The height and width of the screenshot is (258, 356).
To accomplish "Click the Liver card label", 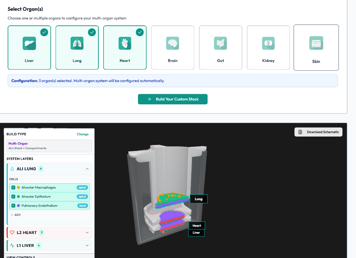I will click(x=29, y=61).
